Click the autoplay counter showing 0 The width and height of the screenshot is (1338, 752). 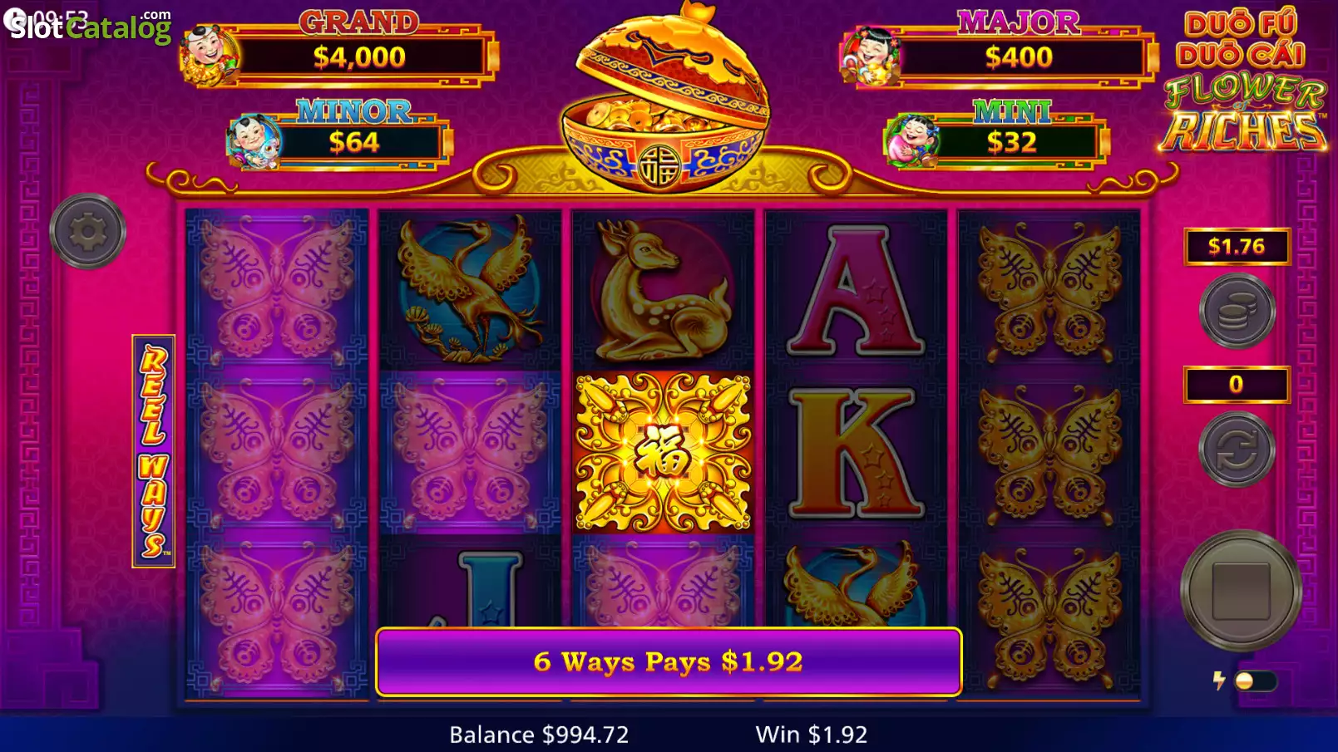pyautogui.click(x=1237, y=384)
